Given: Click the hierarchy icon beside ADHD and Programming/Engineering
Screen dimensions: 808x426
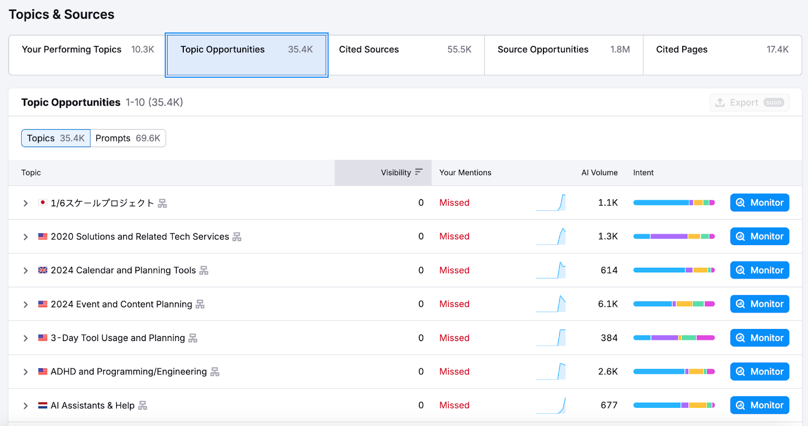Looking at the screenshot, I should click(215, 372).
